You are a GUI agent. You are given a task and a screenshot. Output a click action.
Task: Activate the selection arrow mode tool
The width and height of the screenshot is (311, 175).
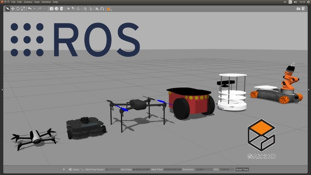[8, 9]
